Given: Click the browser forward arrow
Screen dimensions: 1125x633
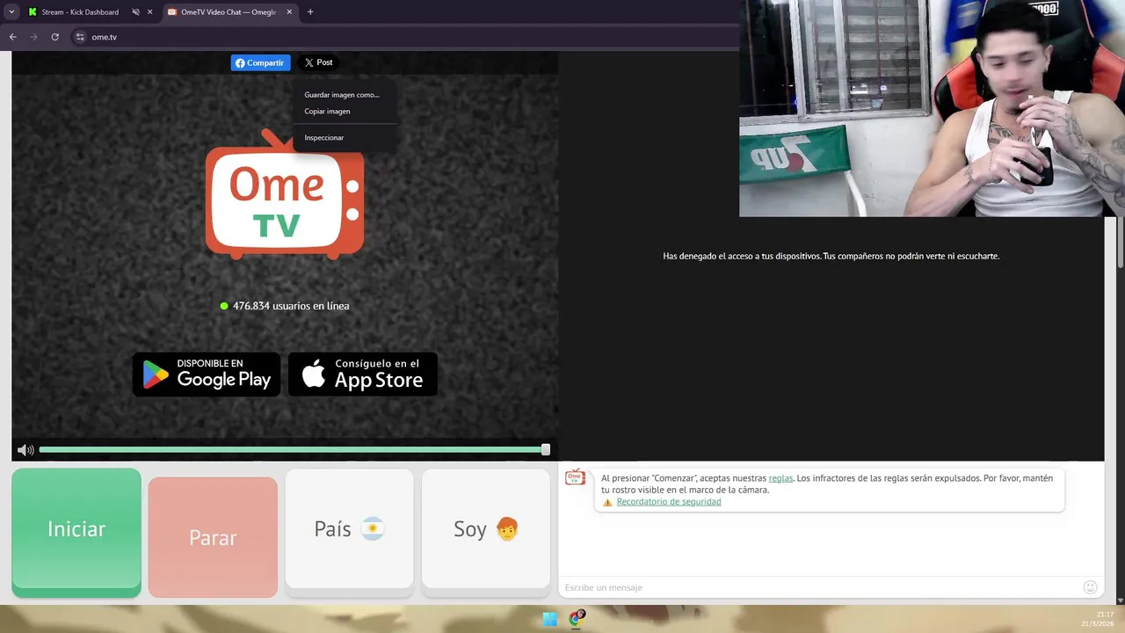Looking at the screenshot, I should tap(33, 37).
